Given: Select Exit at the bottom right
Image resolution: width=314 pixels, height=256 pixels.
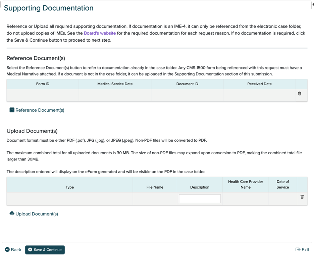Looking at the screenshot, I should coord(302,249).
